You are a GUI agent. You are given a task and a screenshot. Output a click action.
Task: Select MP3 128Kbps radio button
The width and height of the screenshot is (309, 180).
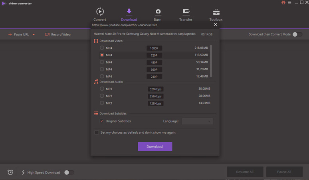(x=102, y=103)
